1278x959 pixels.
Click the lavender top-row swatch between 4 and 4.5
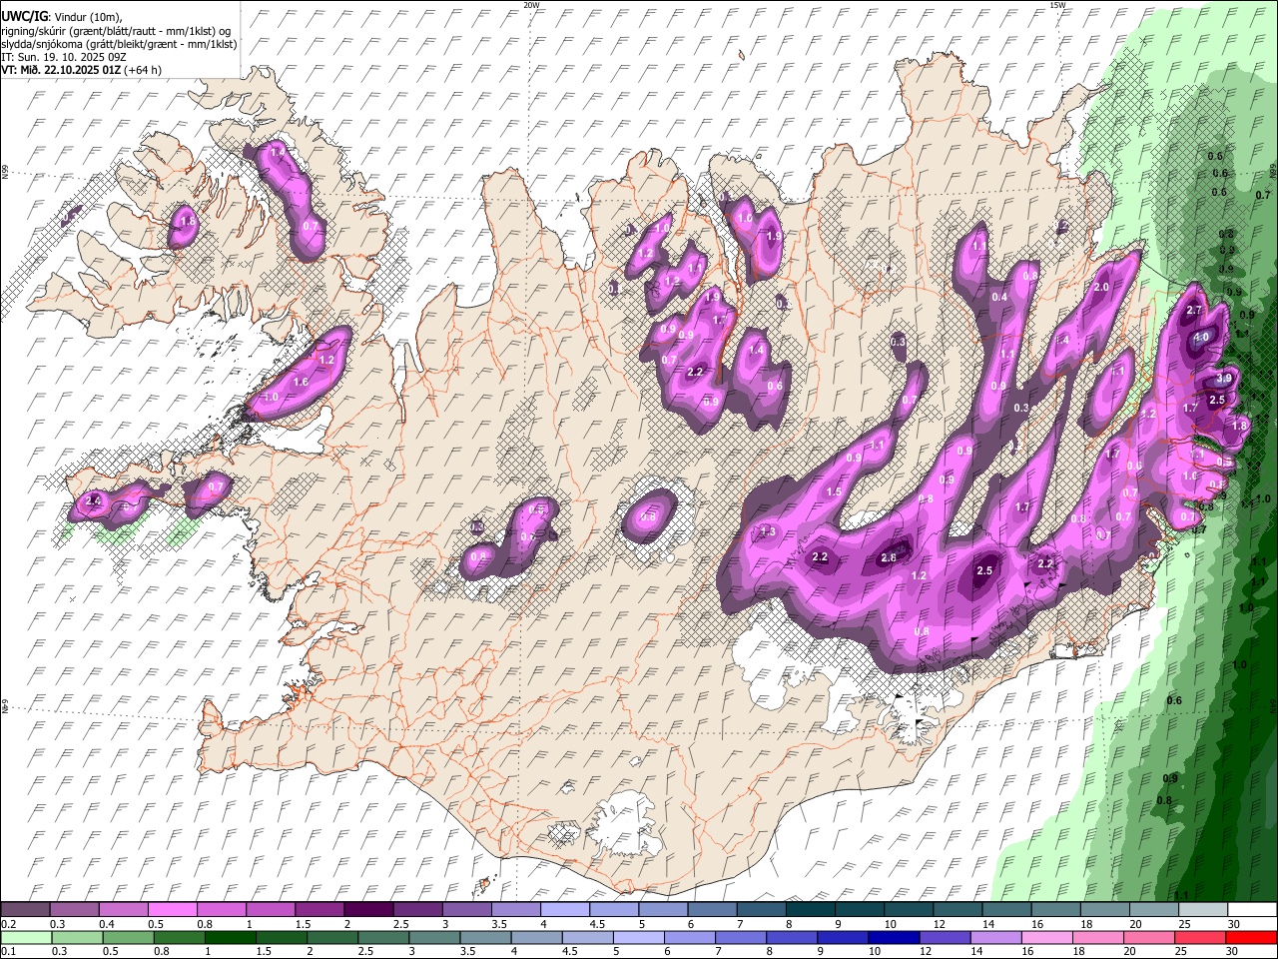point(564,910)
